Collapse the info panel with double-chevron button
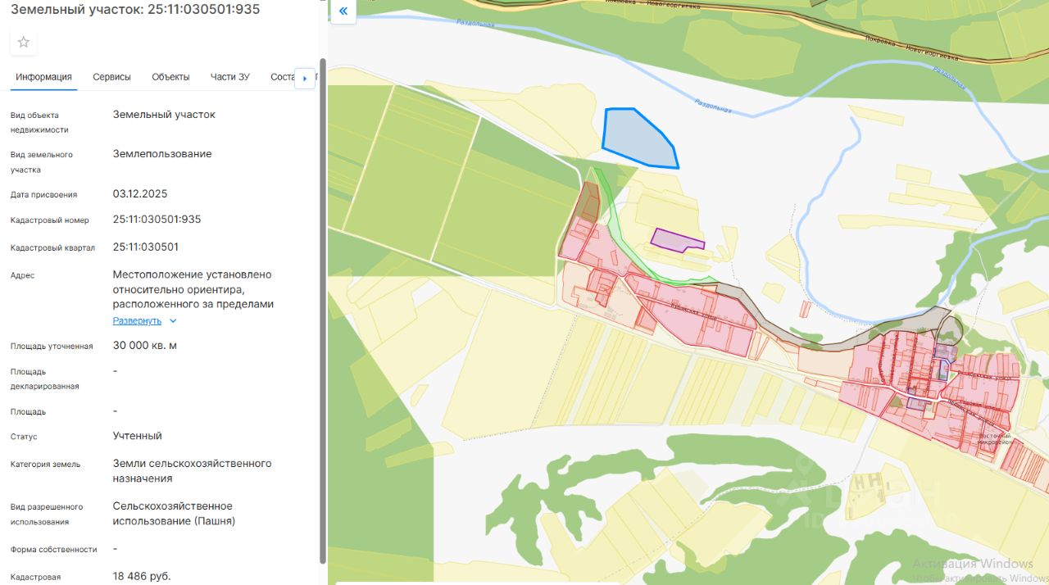 pos(343,11)
